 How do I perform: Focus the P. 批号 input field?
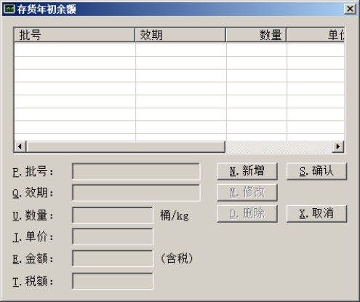tap(136, 172)
